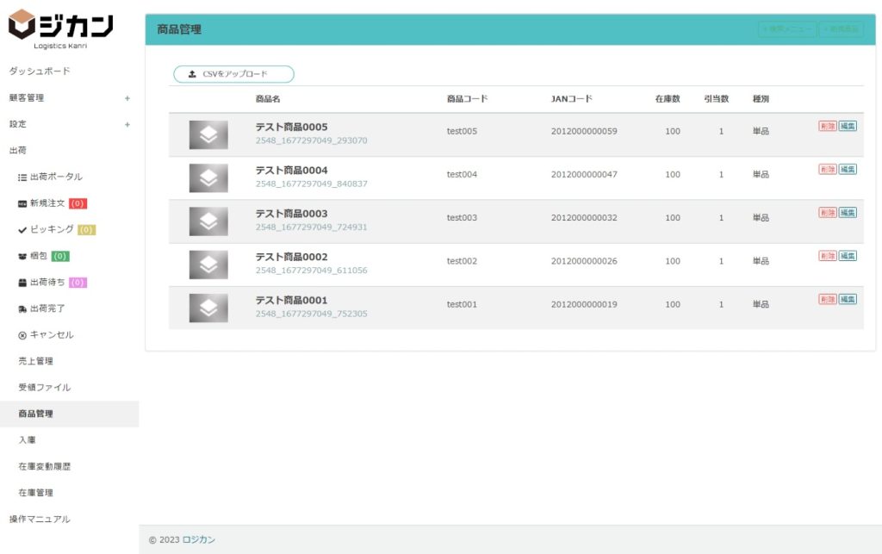Expand the 設定 menu with plus sign
The image size is (882, 554).
[x=127, y=124]
